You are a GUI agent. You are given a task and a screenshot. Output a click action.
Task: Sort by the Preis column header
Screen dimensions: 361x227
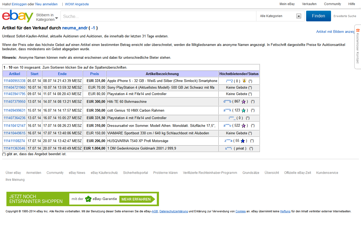(94, 74)
